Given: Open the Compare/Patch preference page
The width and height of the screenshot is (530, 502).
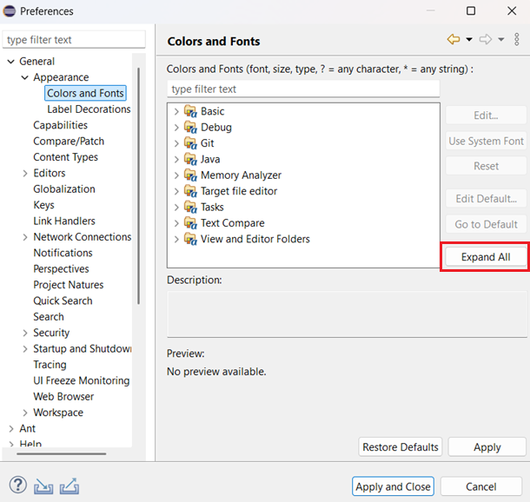Looking at the screenshot, I should coord(69,141).
